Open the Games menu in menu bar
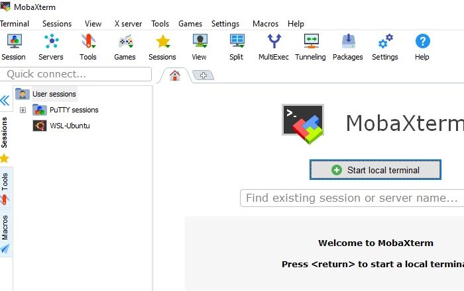464x291 pixels. tap(190, 24)
